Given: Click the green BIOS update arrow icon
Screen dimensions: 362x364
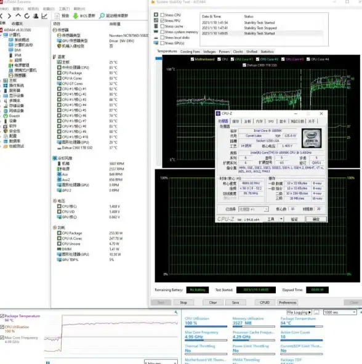Looking at the screenshot, I should (x=75, y=16).
